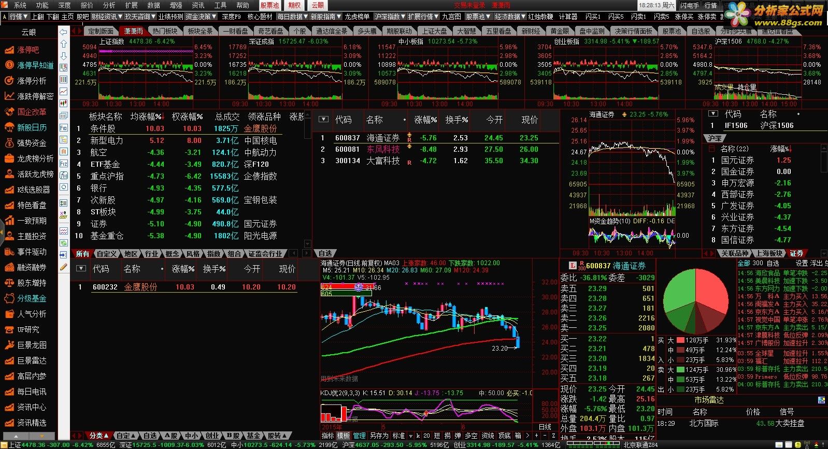Image resolution: width=828 pixels, height=449 pixels.
Task: Open 涨跌停解密 in the sidebar
Action: point(28,96)
